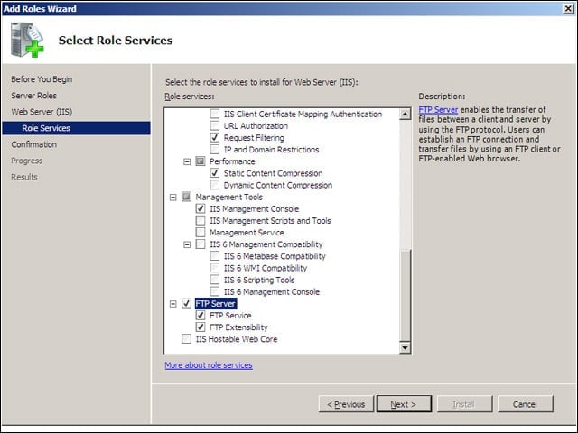The width and height of the screenshot is (578, 433).
Task: Uncheck Static Content Compression
Action: [x=214, y=172]
